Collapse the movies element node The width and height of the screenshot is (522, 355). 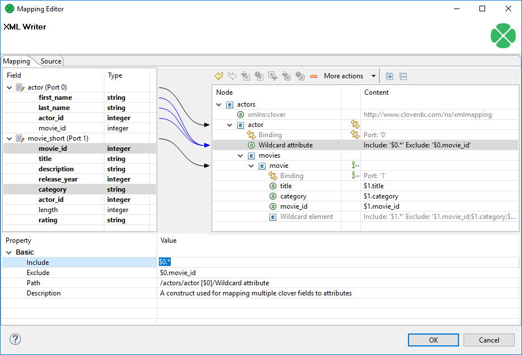pos(240,155)
